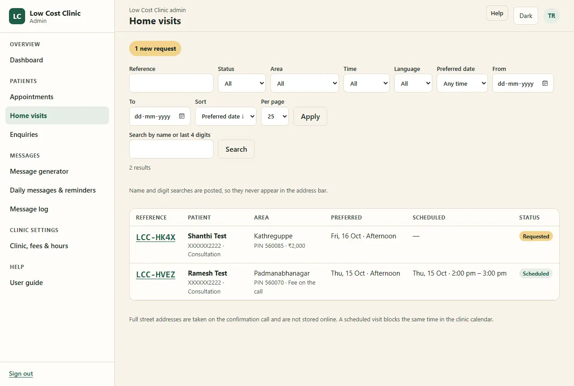Image resolution: width=574 pixels, height=386 pixels.
Task: Select Home visits in sidebar
Action: pyautogui.click(x=57, y=115)
